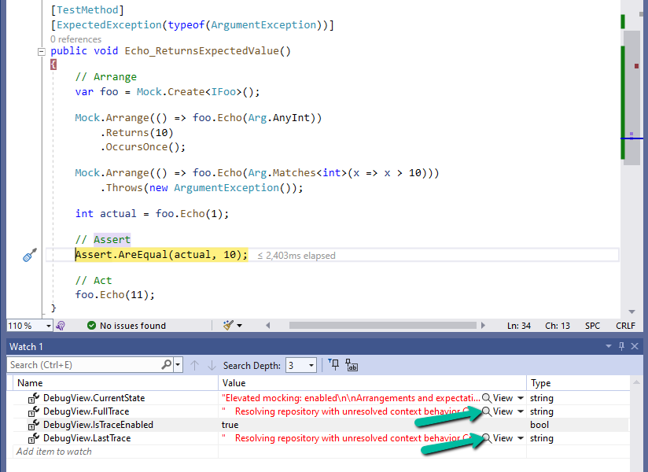Click the pin-to-source icon in the Watch toolbar
The width and height of the screenshot is (648, 472).
point(334,364)
